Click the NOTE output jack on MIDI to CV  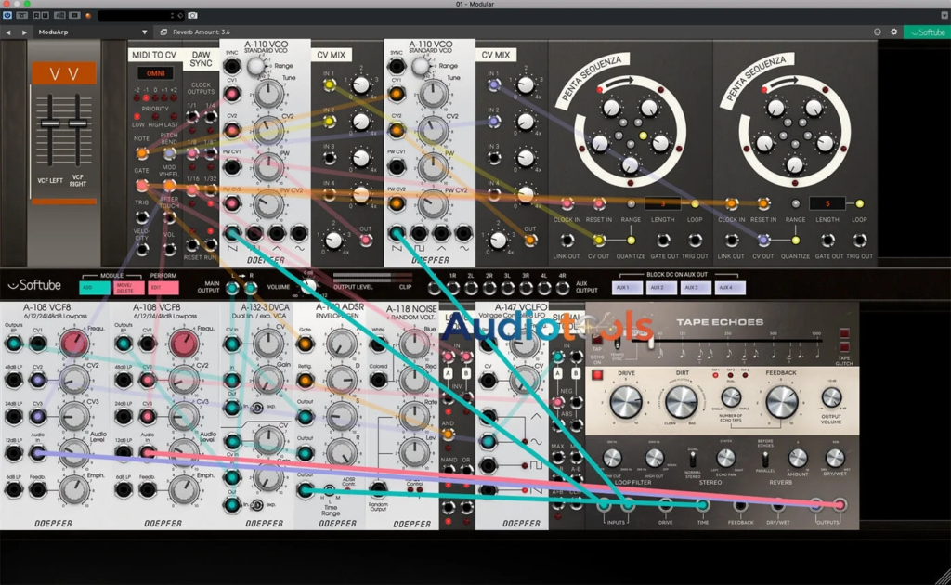click(x=141, y=153)
